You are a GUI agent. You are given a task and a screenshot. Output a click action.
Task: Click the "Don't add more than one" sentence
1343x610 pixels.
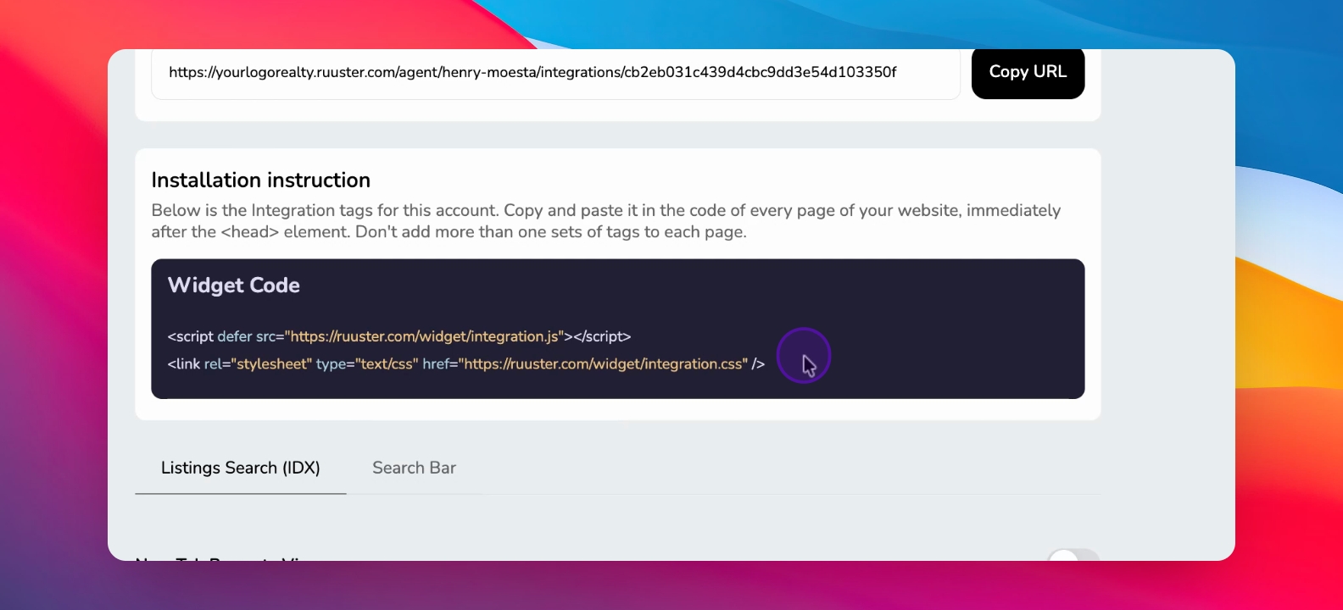click(551, 232)
